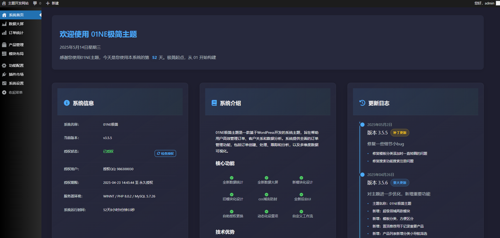This screenshot has height=238, width=500.
Task: Collapse the sidebar with 收起菜单
Action: (21, 92)
